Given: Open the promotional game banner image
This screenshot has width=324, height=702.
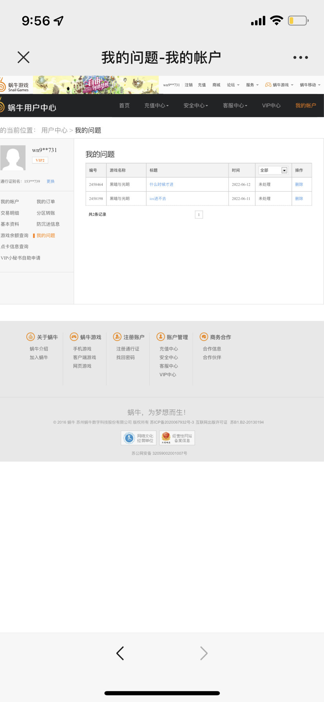Looking at the screenshot, I should click(96, 85).
